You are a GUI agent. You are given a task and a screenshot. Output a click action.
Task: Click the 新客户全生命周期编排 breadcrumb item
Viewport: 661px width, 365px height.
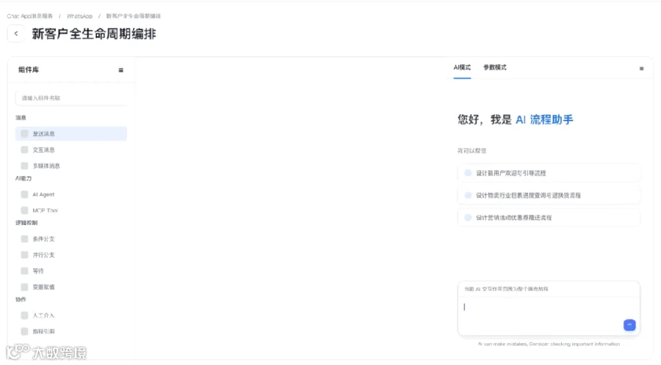click(133, 16)
